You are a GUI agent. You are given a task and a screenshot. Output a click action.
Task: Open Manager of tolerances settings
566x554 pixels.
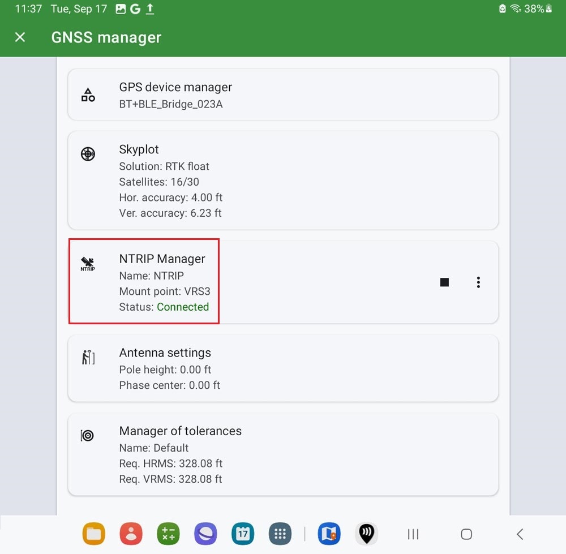click(x=283, y=454)
